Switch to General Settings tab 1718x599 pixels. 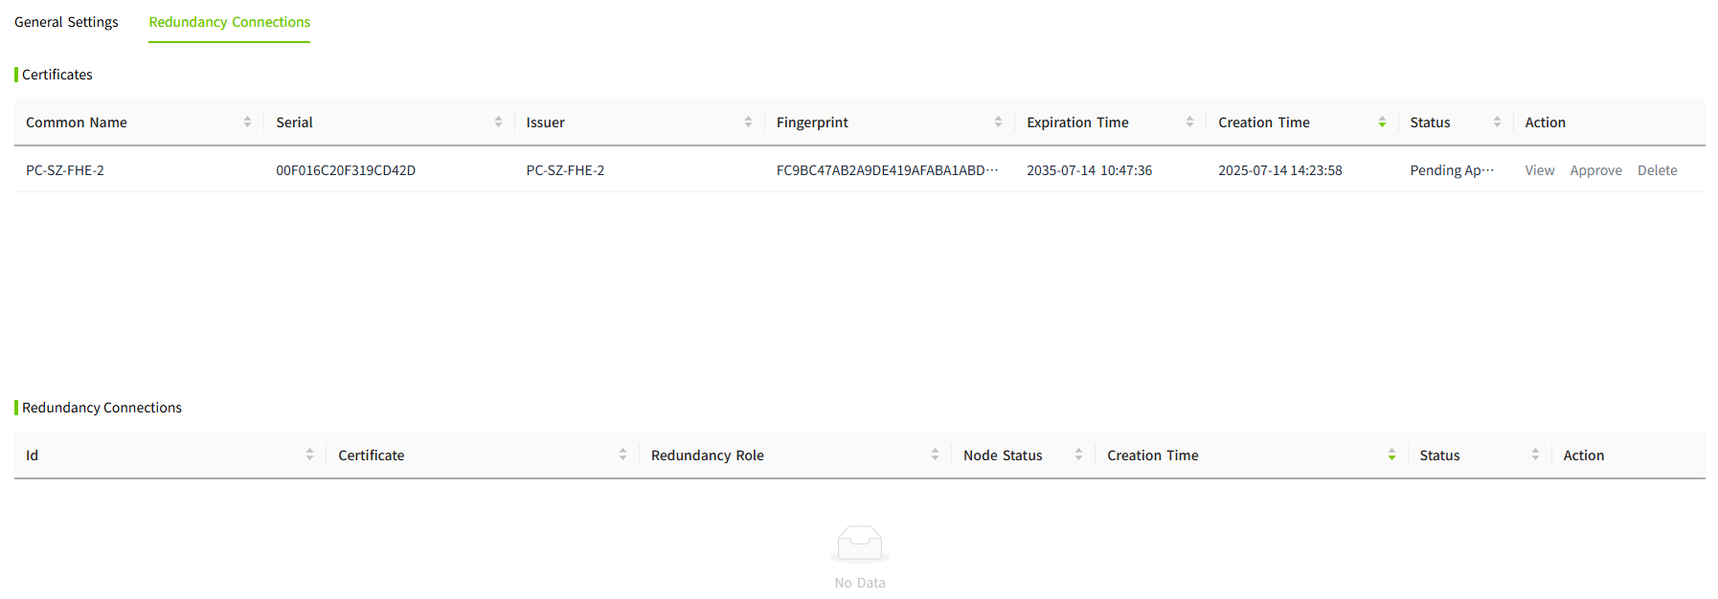tap(66, 22)
